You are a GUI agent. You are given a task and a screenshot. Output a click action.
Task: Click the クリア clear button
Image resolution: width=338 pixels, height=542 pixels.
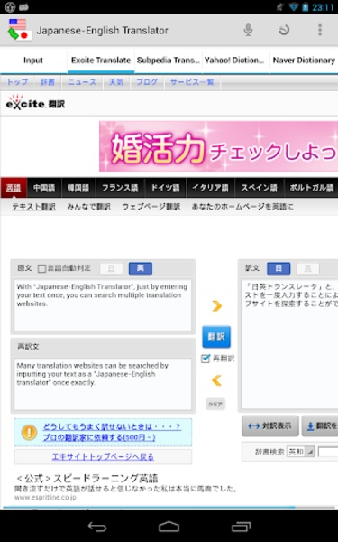[215, 404]
